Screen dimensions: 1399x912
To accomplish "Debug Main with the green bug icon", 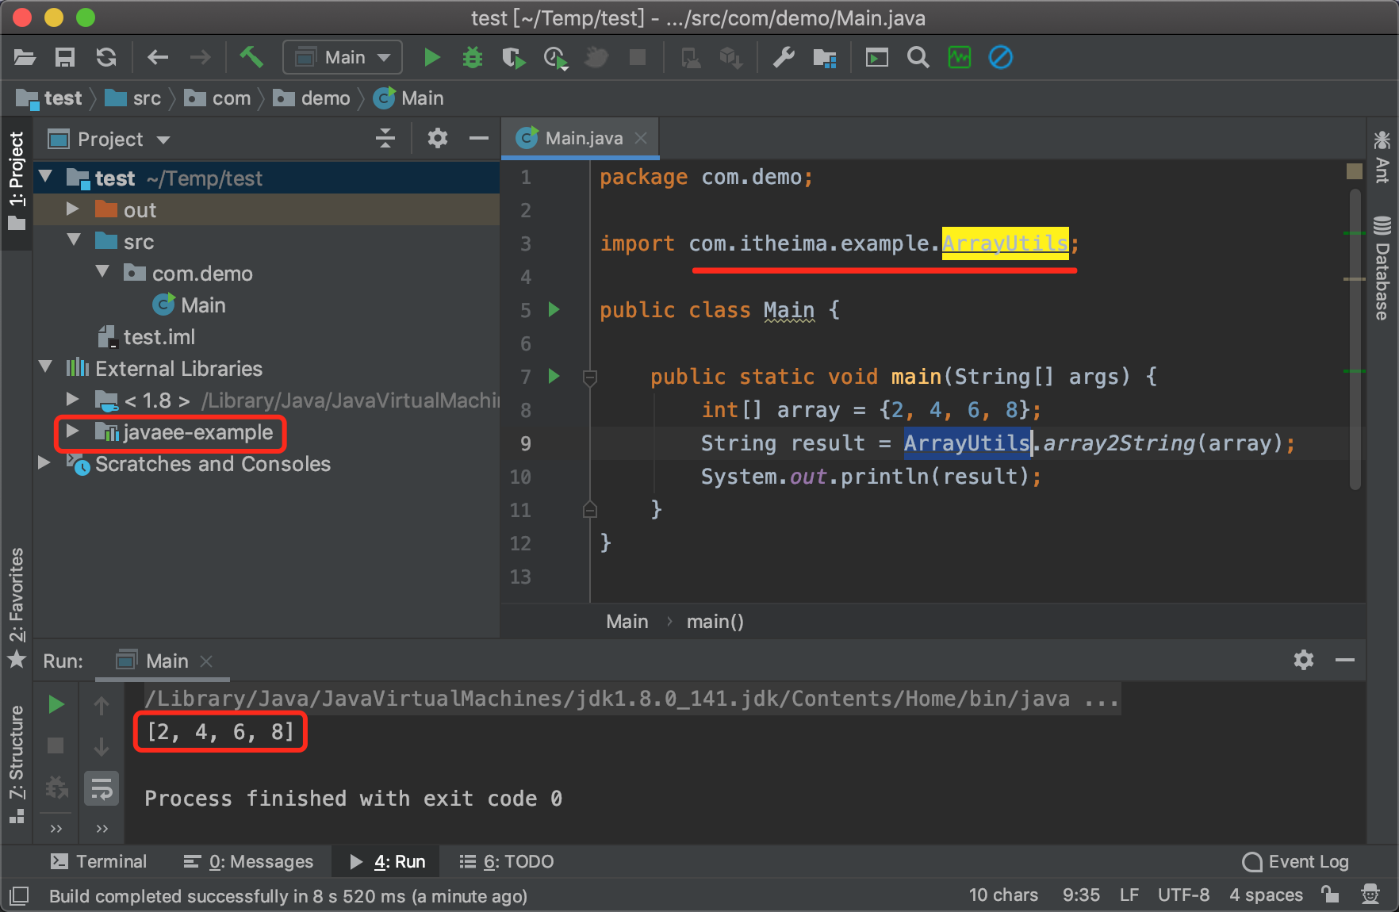I will pyautogui.click(x=473, y=57).
